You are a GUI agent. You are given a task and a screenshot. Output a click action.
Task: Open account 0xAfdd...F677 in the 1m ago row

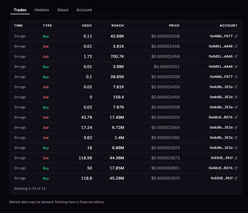pos(221,36)
